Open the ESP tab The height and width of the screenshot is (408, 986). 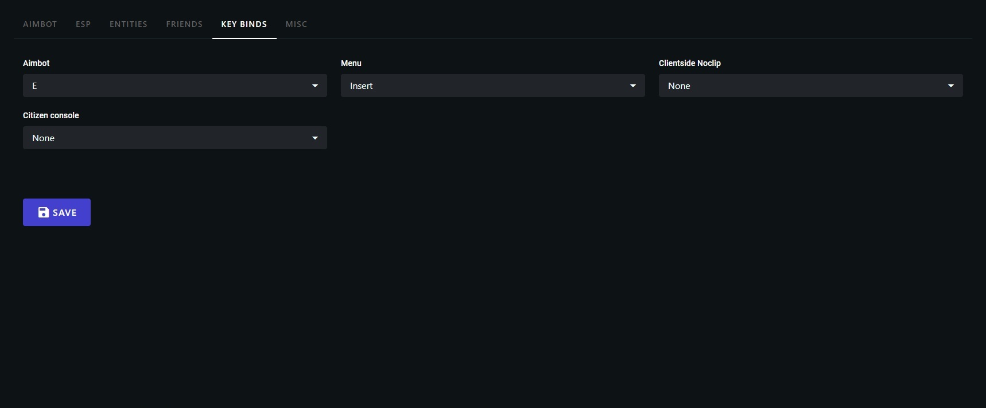[83, 24]
